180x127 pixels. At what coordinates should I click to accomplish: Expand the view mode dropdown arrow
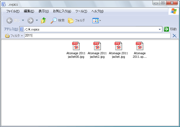(x=100, y=21)
